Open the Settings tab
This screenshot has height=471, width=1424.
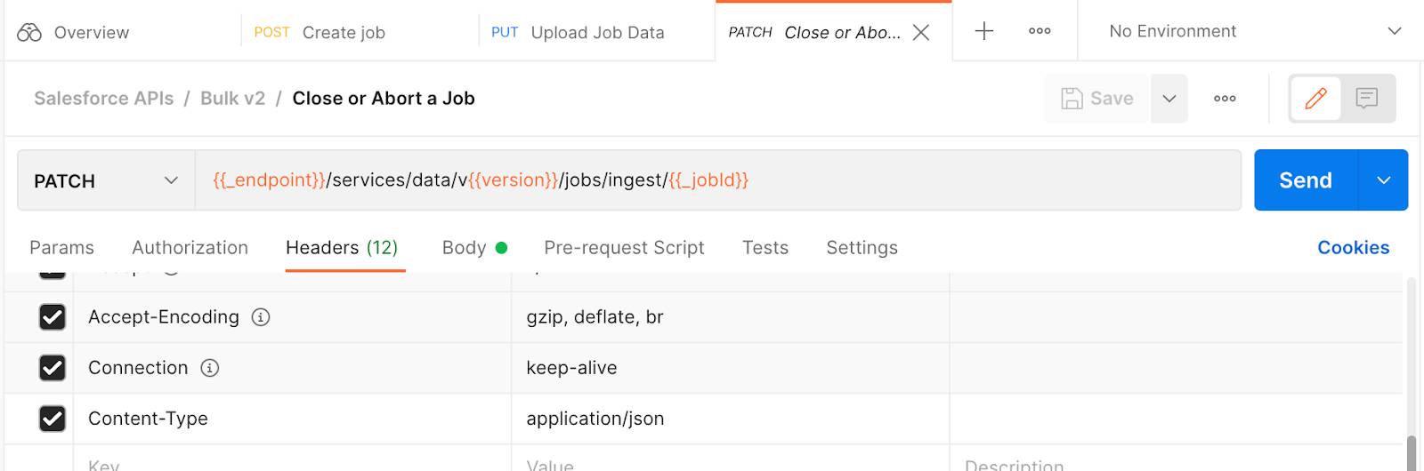pyautogui.click(x=862, y=248)
